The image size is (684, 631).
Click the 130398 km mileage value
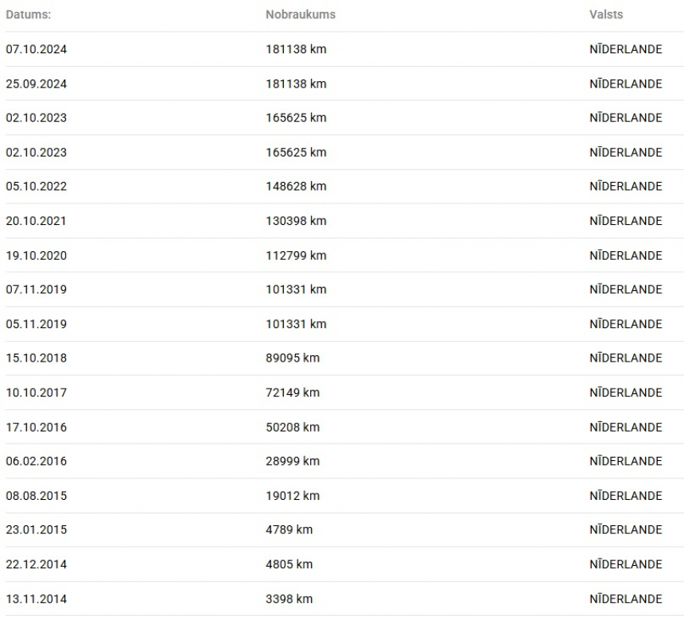[296, 221]
